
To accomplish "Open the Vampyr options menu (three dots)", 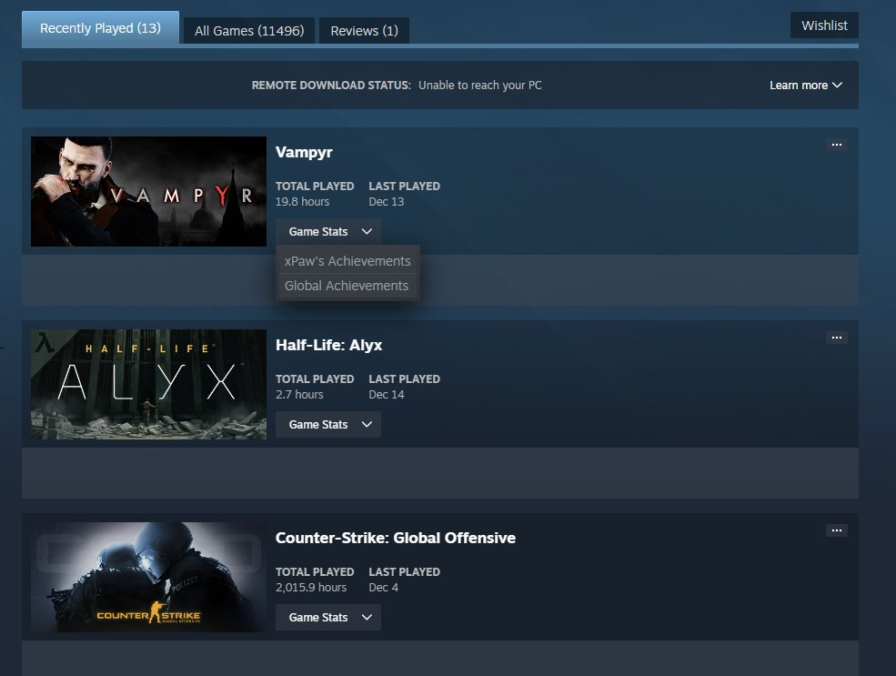I will coord(836,145).
